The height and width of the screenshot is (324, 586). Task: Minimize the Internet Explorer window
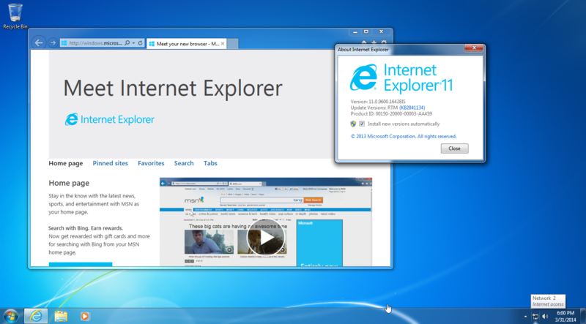pyautogui.click(x=355, y=32)
